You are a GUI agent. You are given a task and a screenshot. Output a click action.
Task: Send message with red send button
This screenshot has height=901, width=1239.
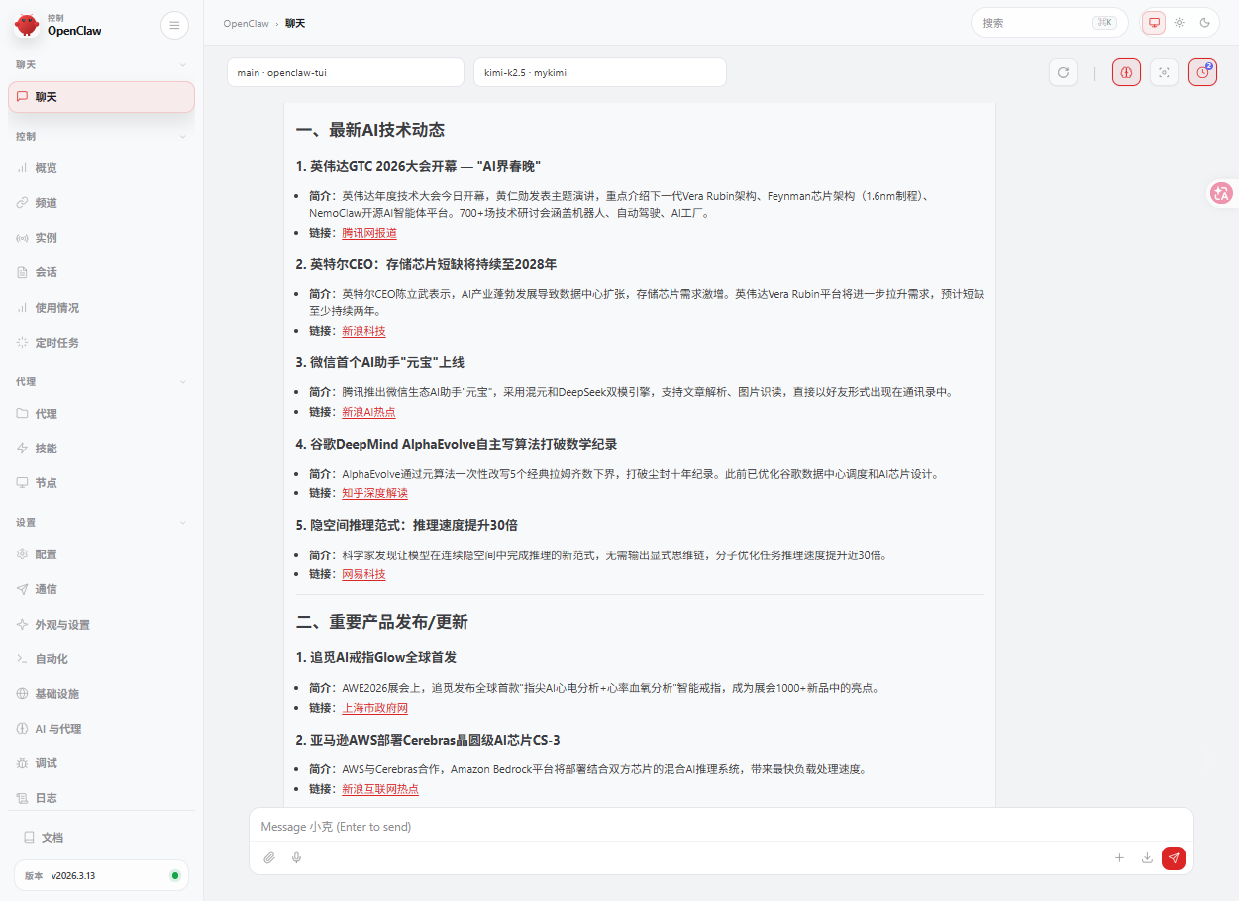coord(1174,858)
